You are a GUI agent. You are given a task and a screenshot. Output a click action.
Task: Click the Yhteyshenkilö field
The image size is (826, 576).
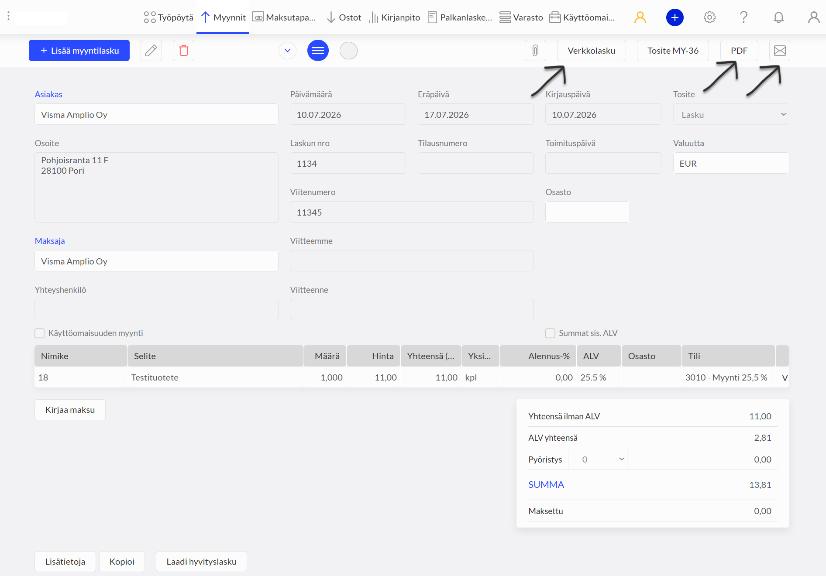pyautogui.click(x=156, y=310)
